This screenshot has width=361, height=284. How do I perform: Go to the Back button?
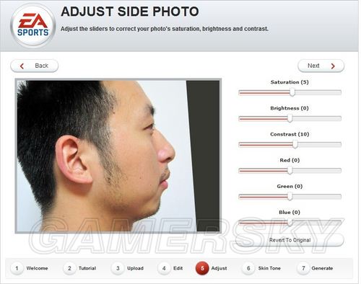(35, 66)
